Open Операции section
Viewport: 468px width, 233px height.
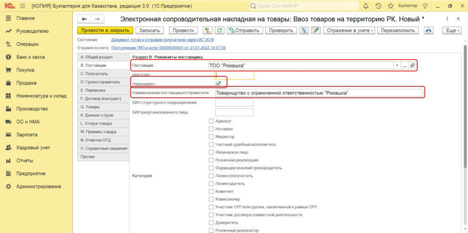click(x=27, y=44)
